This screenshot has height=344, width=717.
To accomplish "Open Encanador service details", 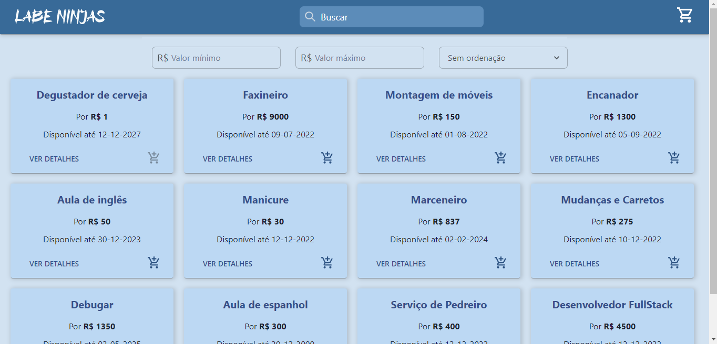I will 575,158.
